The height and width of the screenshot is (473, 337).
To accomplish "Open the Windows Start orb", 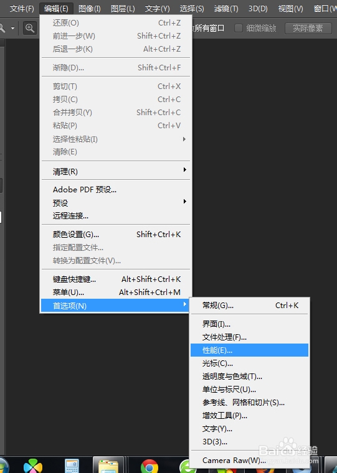I will coord(3,466).
